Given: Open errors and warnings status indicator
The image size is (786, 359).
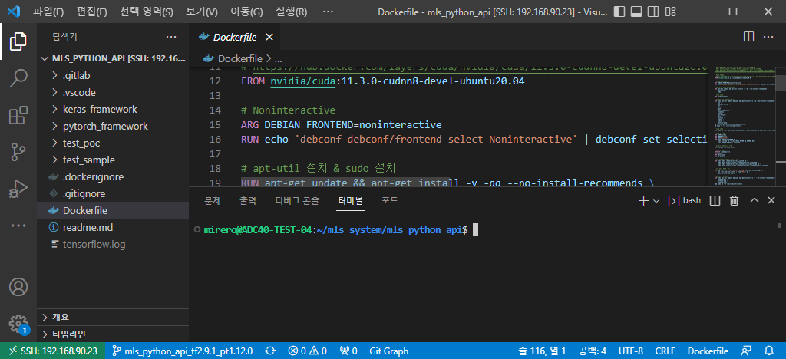Looking at the screenshot, I should tap(308, 351).
